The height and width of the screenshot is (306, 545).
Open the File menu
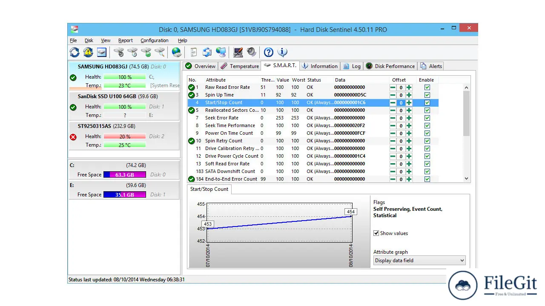pyautogui.click(x=73, y=40)
